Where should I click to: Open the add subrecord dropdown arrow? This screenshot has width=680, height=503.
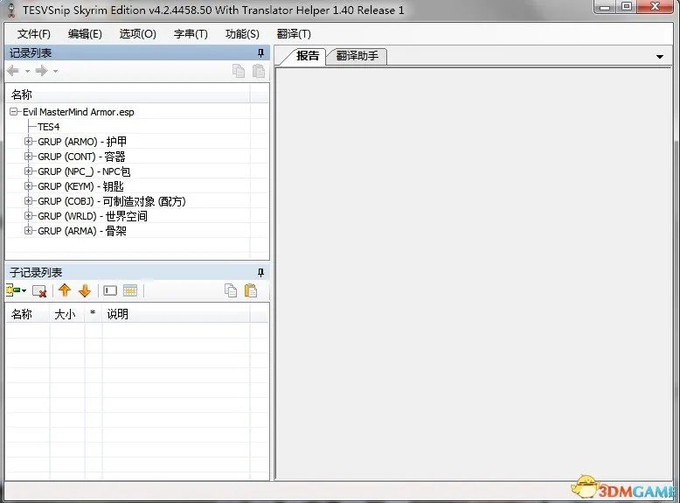(x=24, y=291)
